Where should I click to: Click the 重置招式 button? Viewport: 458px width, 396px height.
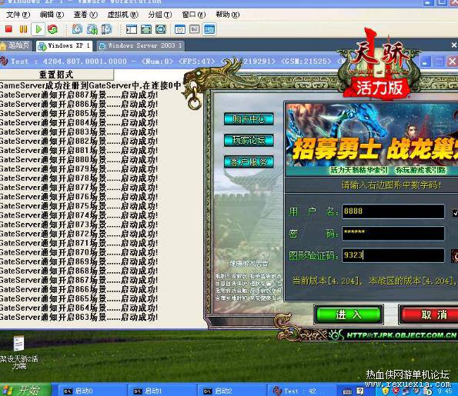point(56,75)
